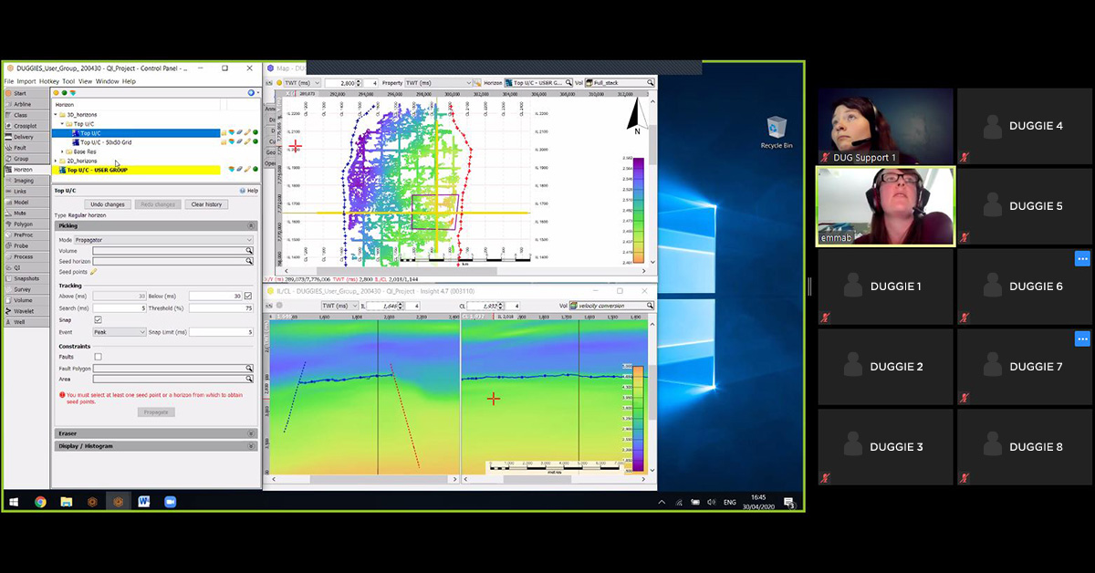Click eraser icon on Top U/C row
The height and width of the screenshot is (573, 1095).
(240, 132)
